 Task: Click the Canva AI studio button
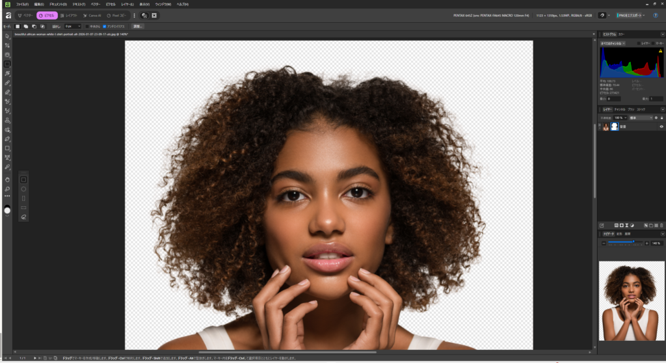[x=90, y=15]
